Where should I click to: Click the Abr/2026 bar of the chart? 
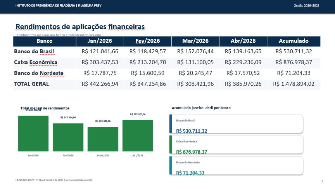(138, 136)
